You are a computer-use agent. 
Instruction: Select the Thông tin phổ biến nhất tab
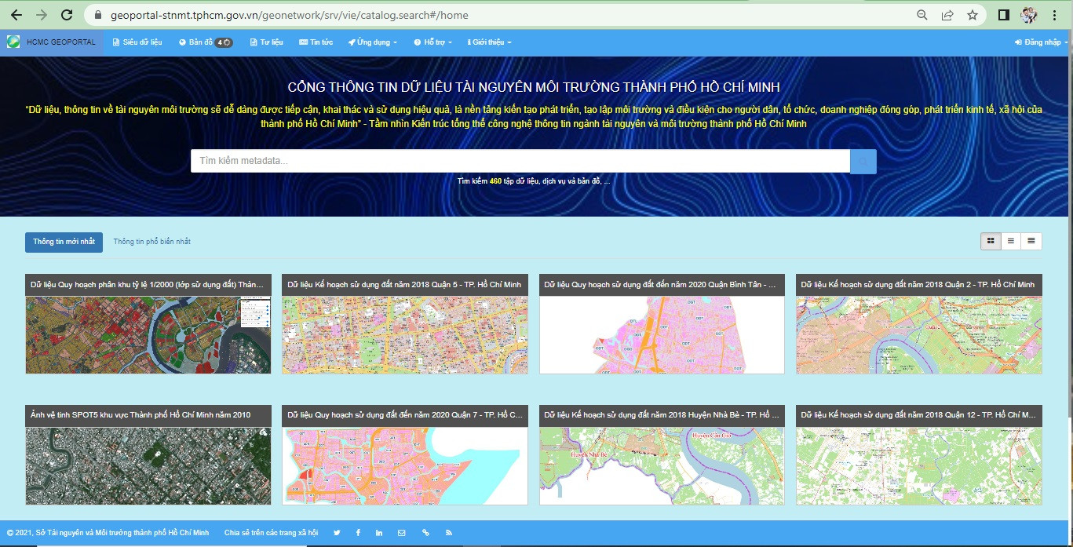coord(152,242)
